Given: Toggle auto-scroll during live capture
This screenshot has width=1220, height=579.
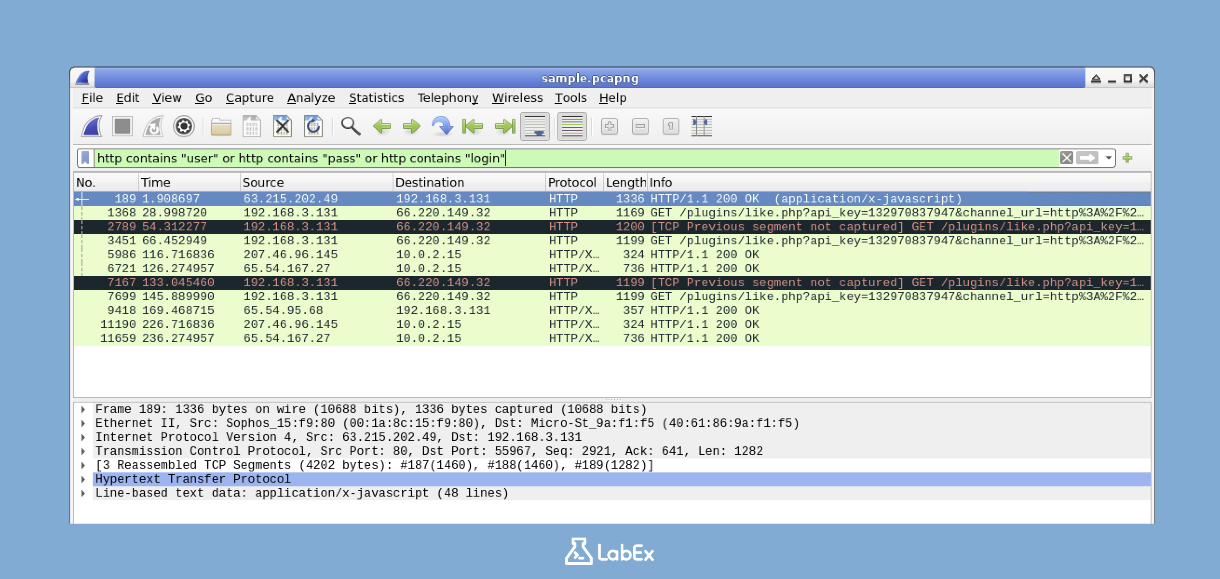Looking at the screenshot, I should (535, 127).
